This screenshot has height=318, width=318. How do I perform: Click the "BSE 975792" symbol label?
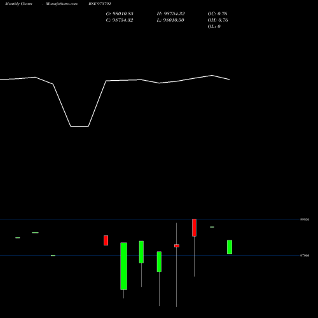click(x=100, y=4)
